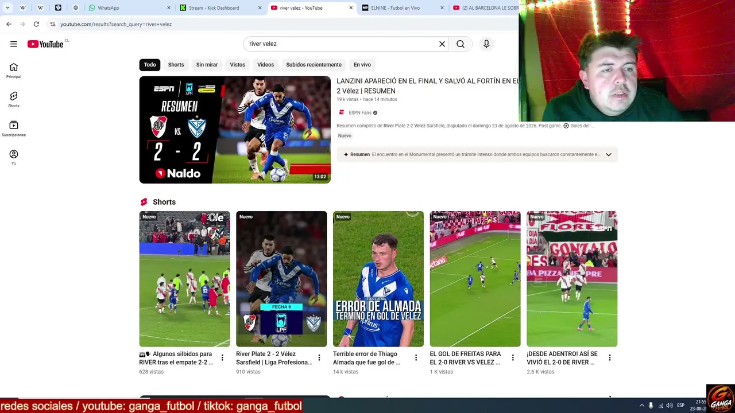The height and width of the screenshot is (413, 735).
Task: Filter results by the Shorts chip
Action: pyautogui.click(x=176, y=65)
